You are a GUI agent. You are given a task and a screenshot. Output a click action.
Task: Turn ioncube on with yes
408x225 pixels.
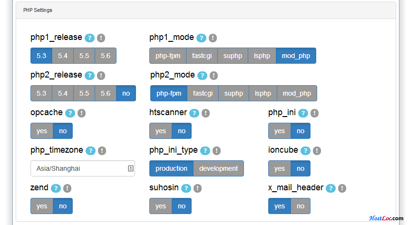pos(280,168)
